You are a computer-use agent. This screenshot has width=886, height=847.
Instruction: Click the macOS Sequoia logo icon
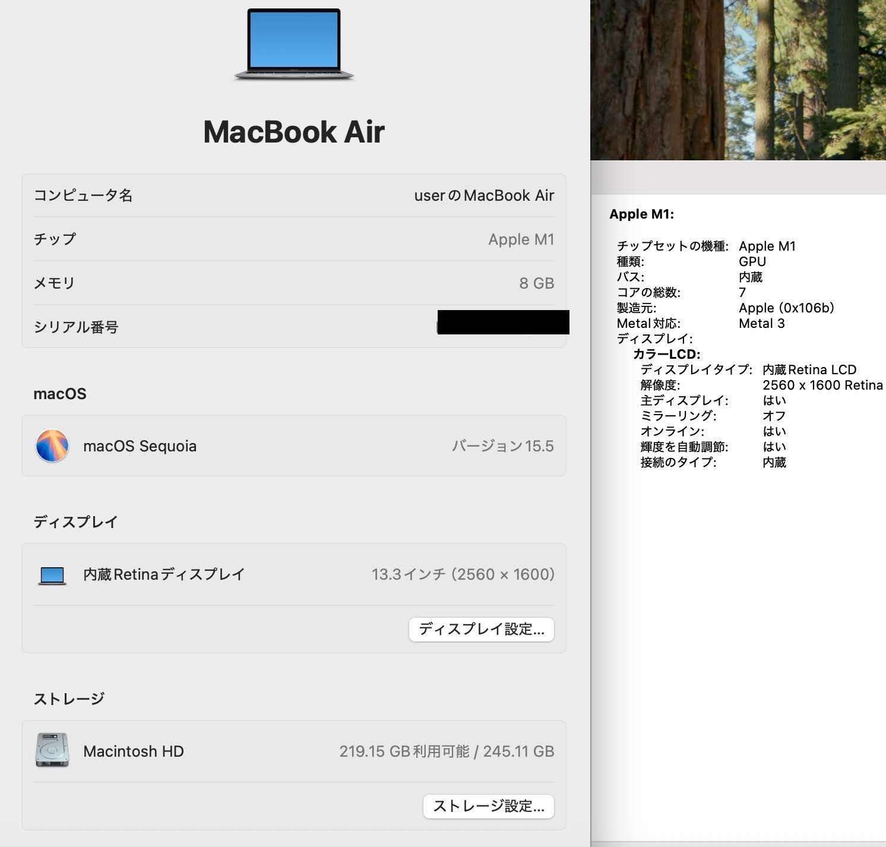coord(52,446)
